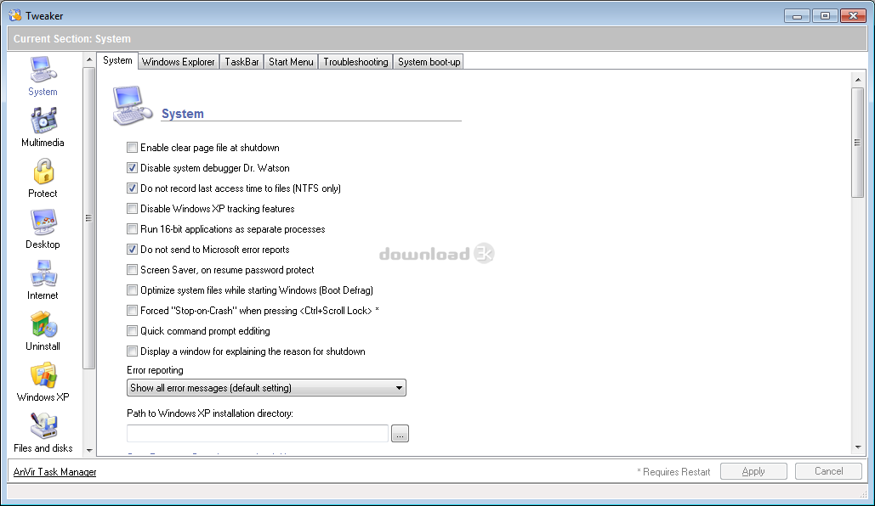This screenshot has height=506, width=875.
Task: Open the System section in sidebar
Action: (x=43, y=76)
